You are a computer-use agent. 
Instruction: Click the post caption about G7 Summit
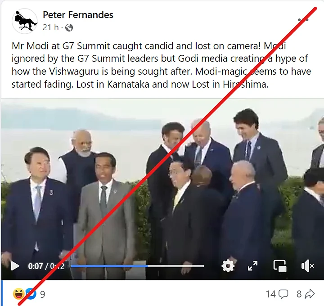[x=162, y=65]
